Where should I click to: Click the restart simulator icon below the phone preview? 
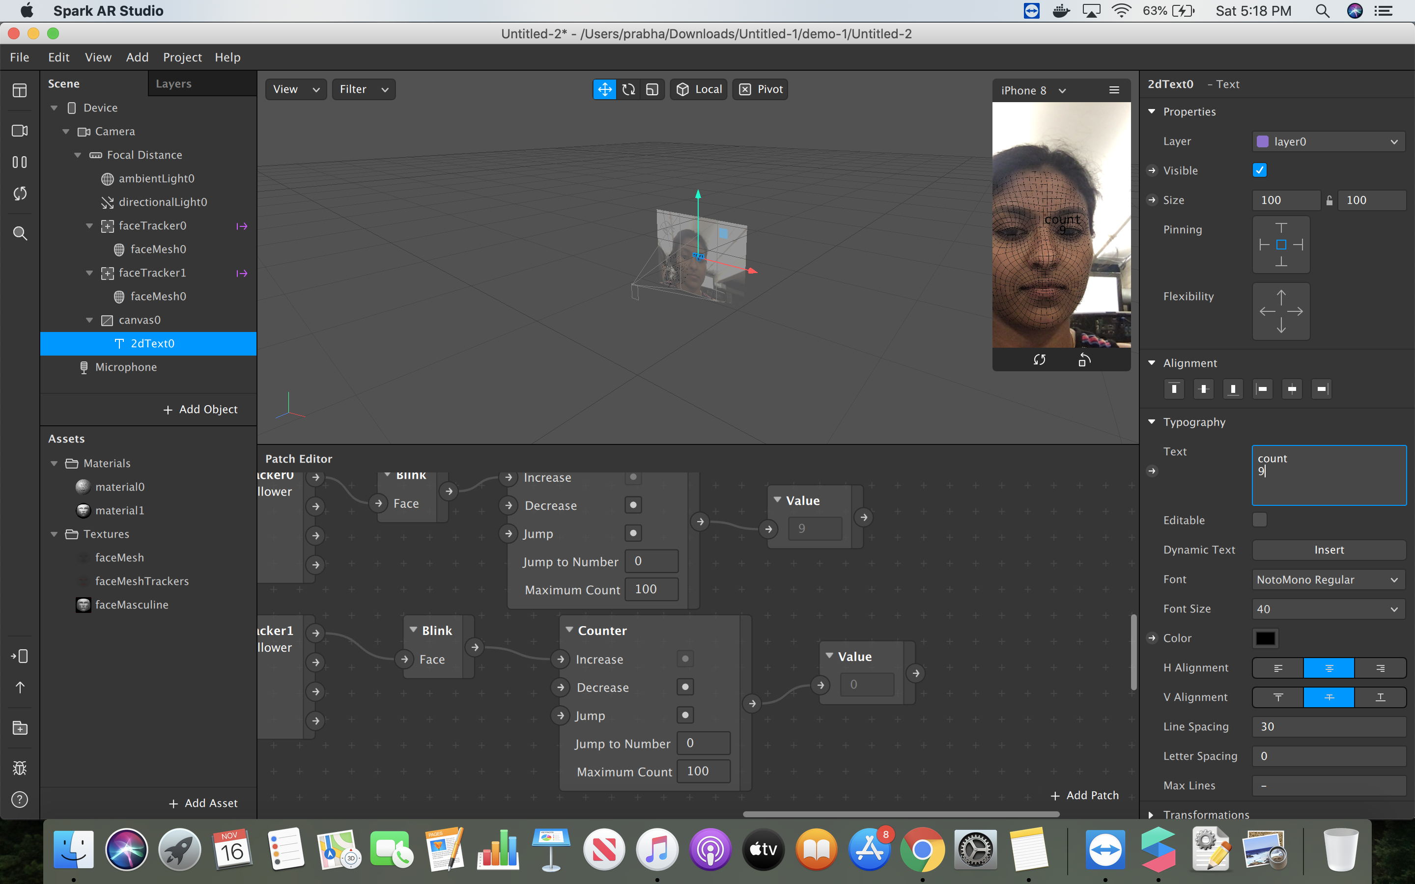point(1039,359)
